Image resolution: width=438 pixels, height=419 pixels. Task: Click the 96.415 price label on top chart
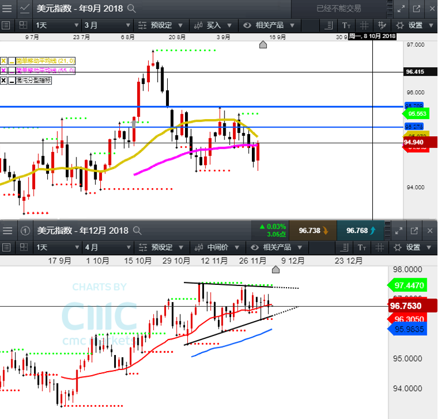tap(420, 72)
